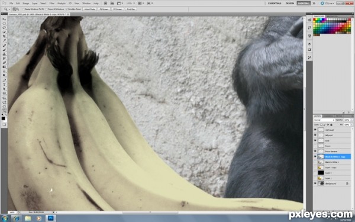This screenshot has height=222, width=355.
Task: Toggle Quick Mask mode button
Action: click(4, 124)
